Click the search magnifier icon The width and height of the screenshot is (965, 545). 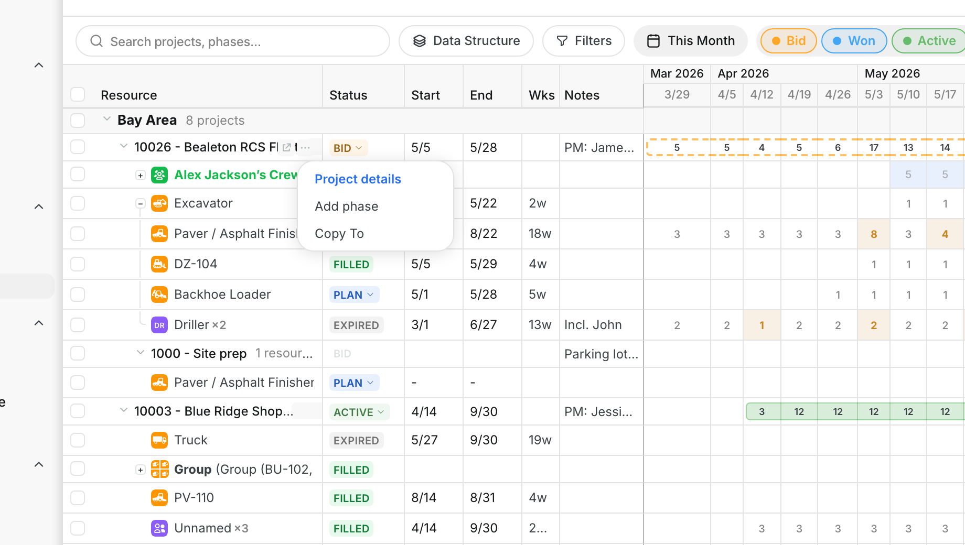coord(97,41)
